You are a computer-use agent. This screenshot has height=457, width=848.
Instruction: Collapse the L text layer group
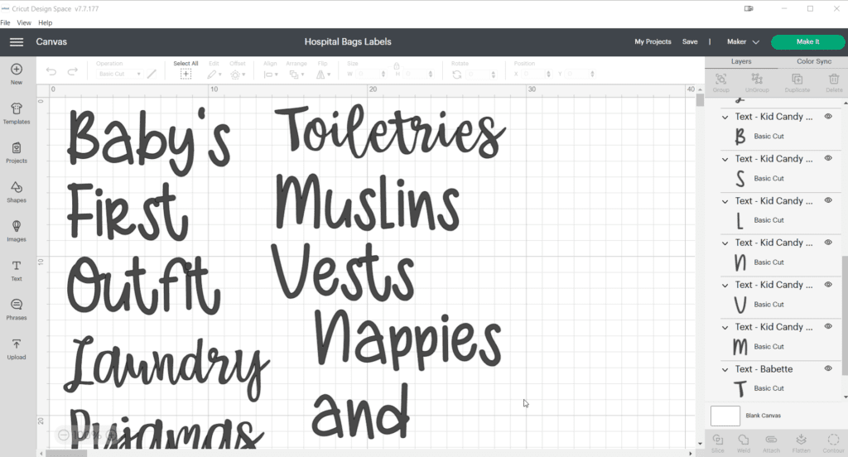[x=725, y=201]
